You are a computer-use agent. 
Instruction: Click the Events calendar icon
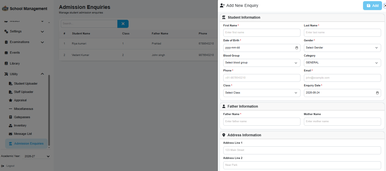click(6, 53)
